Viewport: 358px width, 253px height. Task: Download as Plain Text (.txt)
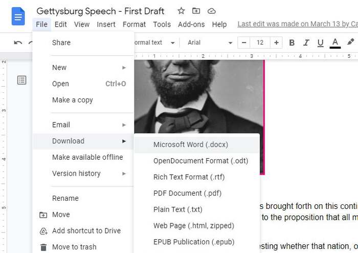[x=197, y=209]
